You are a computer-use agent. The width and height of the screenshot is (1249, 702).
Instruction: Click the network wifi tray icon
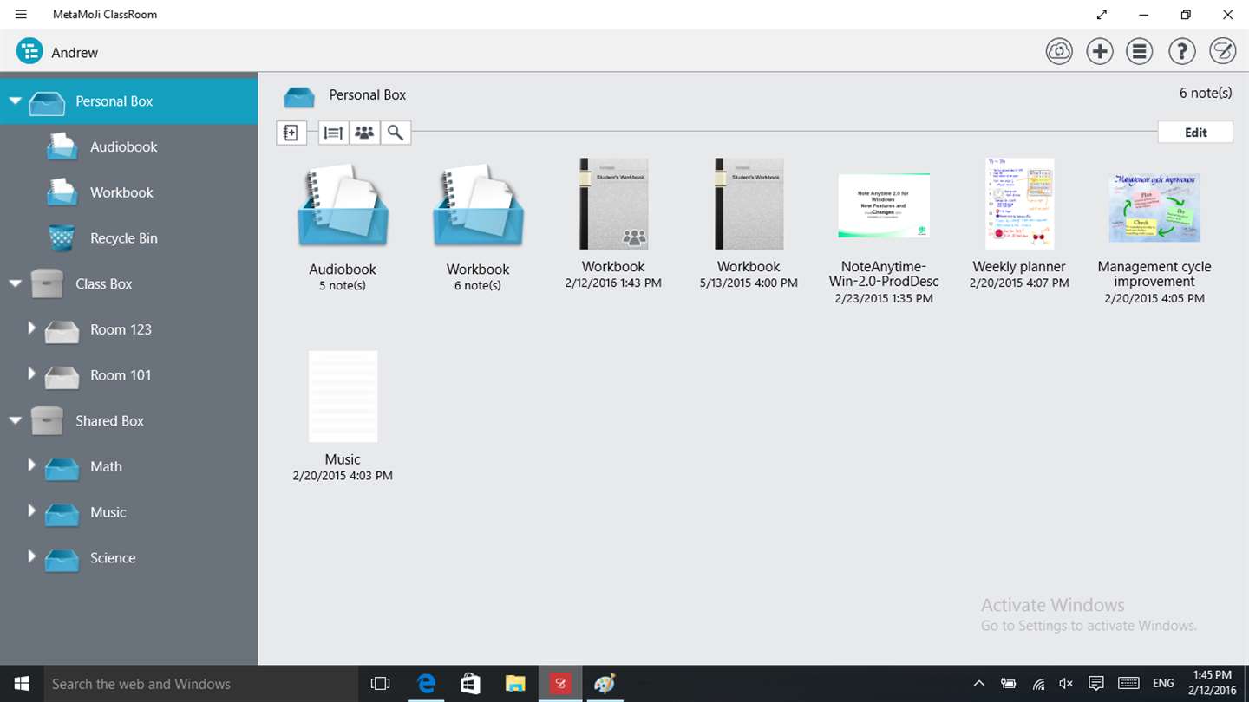[1038, 684]
